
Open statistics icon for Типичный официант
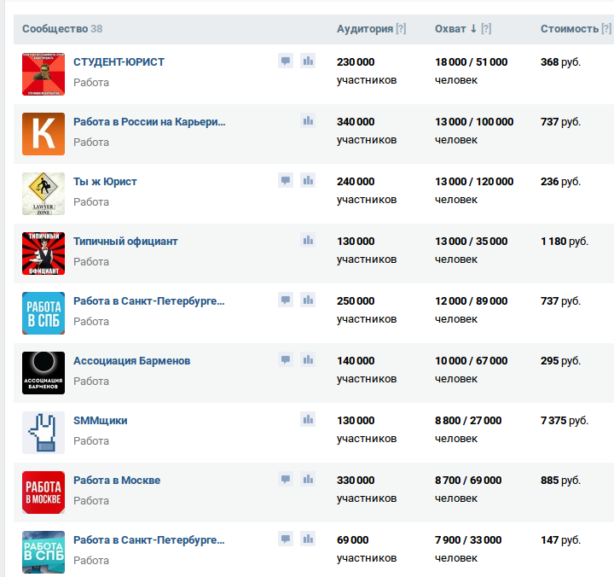coord(308,240)
